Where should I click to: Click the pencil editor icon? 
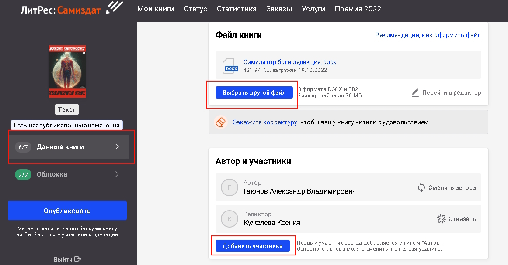(415, 93)
